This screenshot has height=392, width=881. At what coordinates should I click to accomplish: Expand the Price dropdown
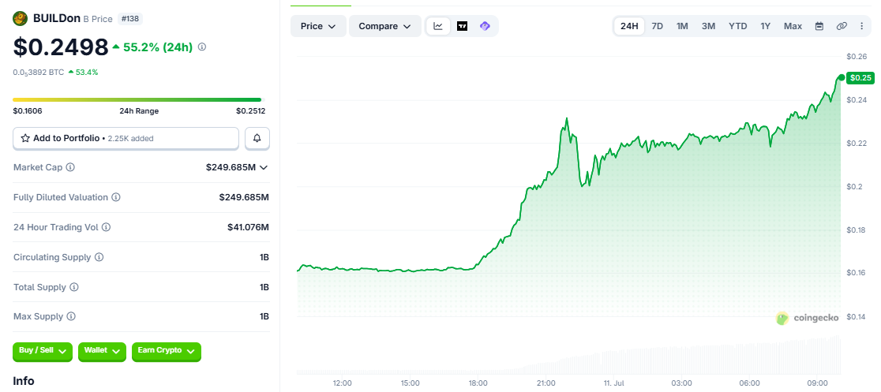(x=319, y=26)
